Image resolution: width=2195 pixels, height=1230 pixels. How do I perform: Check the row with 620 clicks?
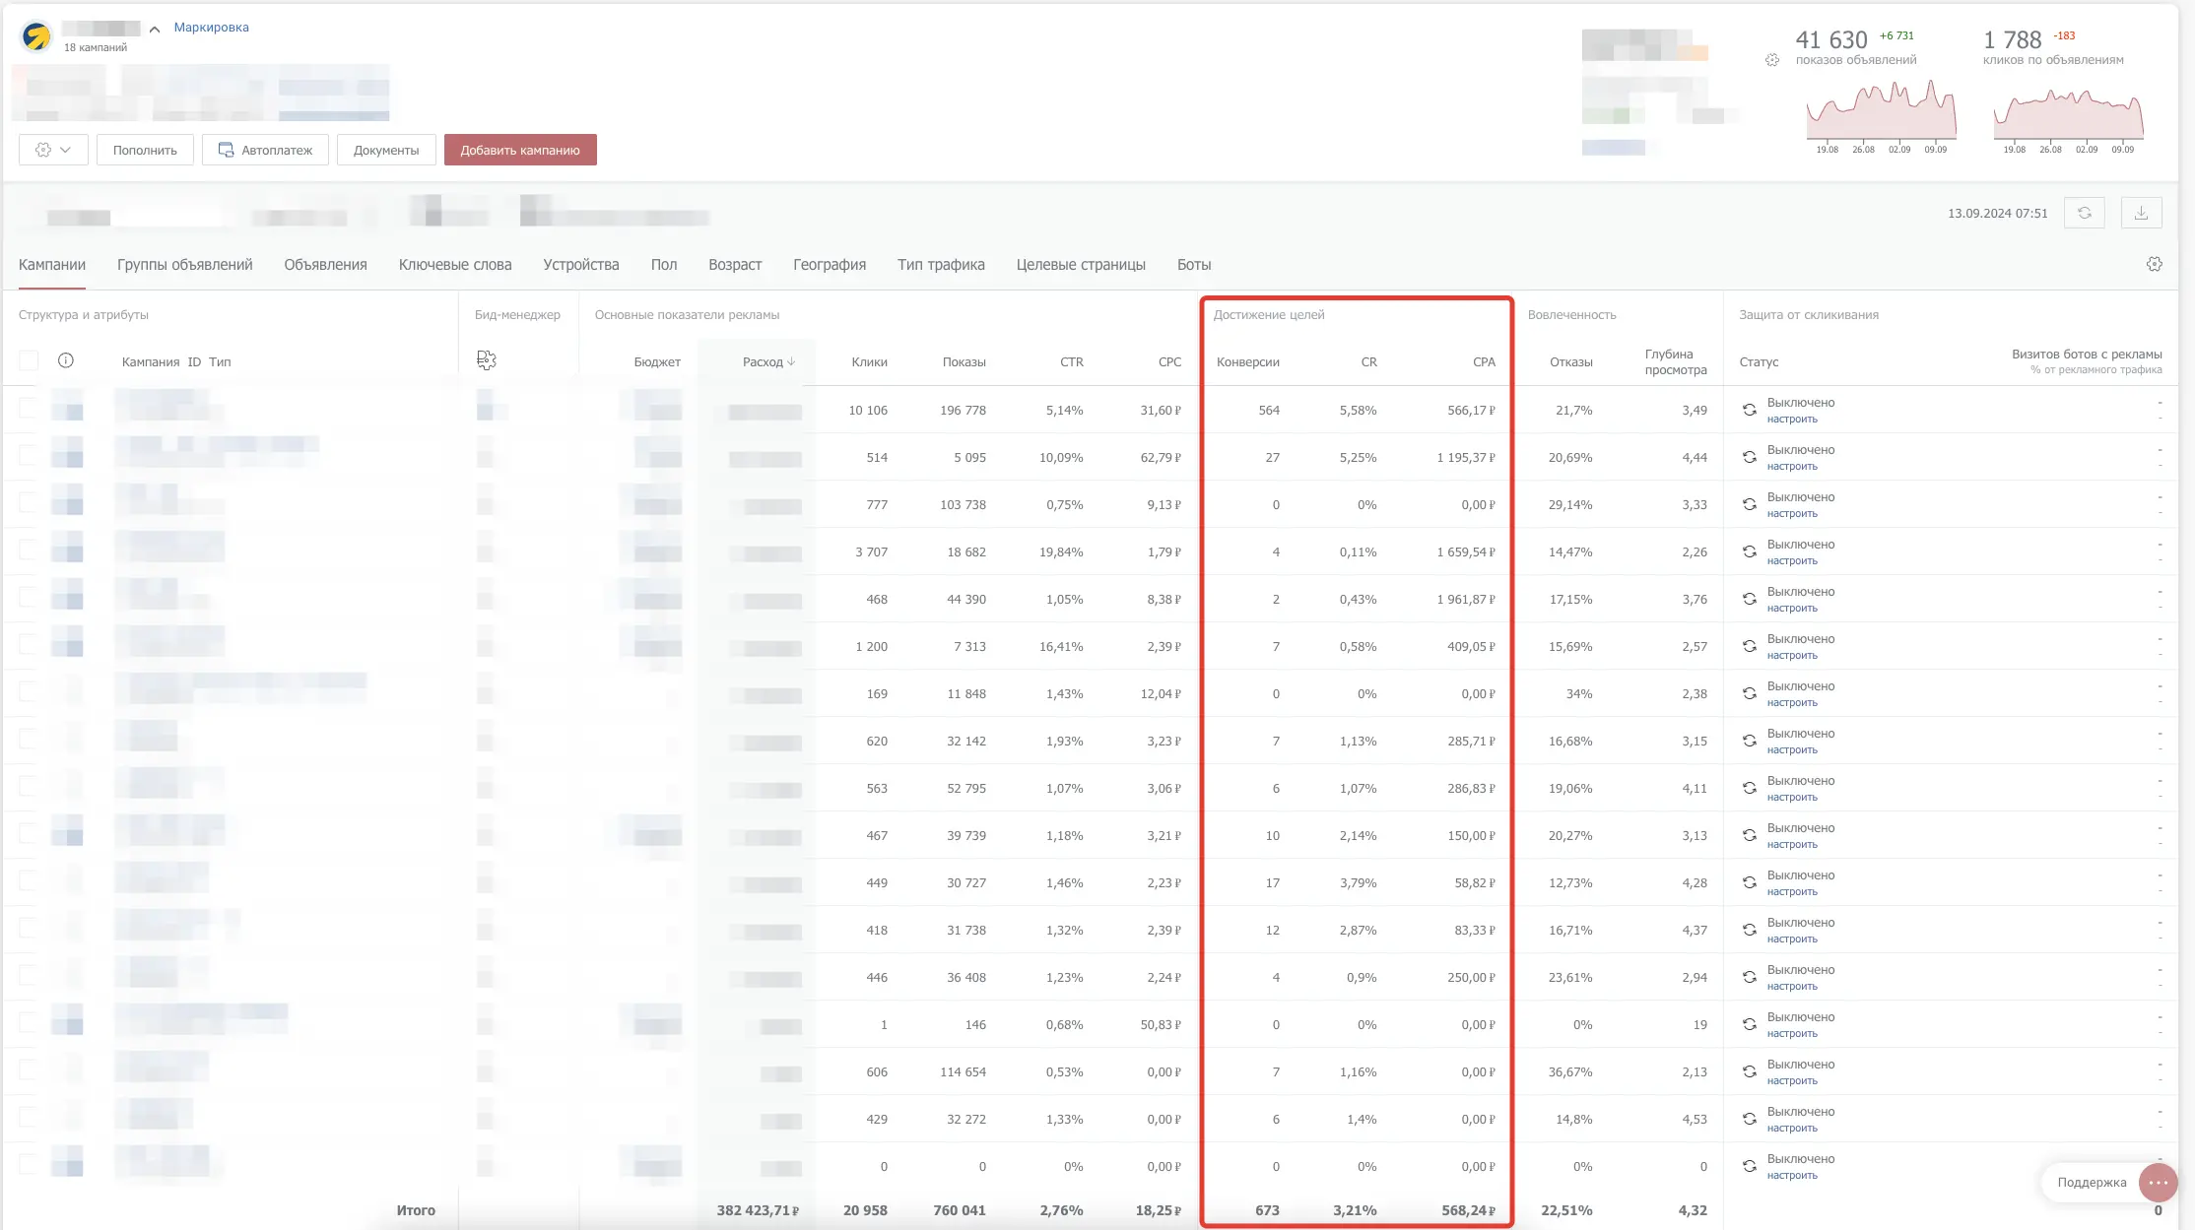point(28,739)
